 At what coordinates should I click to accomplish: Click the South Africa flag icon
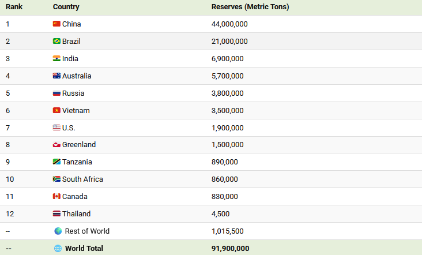pyautogui.click(x=56, y=179)
